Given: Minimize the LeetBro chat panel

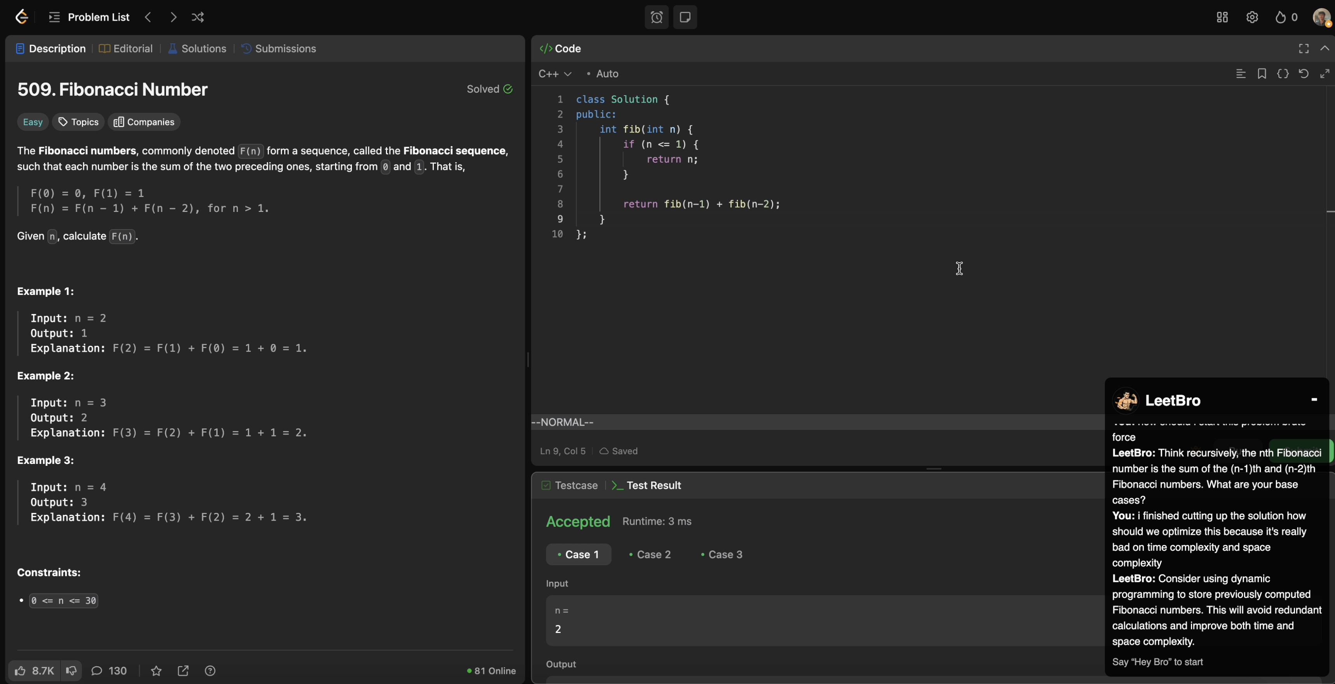Looking at the screenshot, I should tap(1314, 399).
